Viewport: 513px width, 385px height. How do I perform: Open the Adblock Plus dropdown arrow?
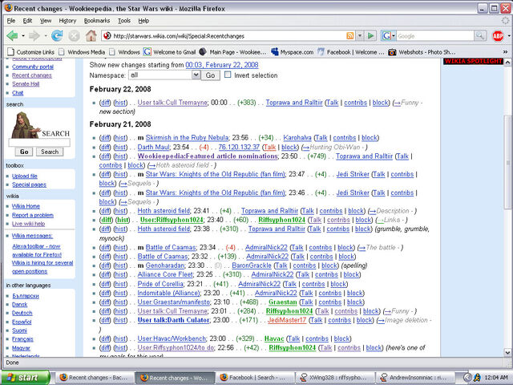[x=509, y=35]
